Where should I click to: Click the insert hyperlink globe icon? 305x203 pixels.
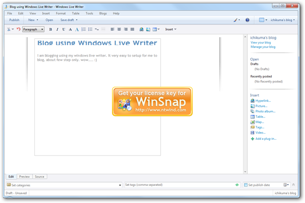pos(142,29)
